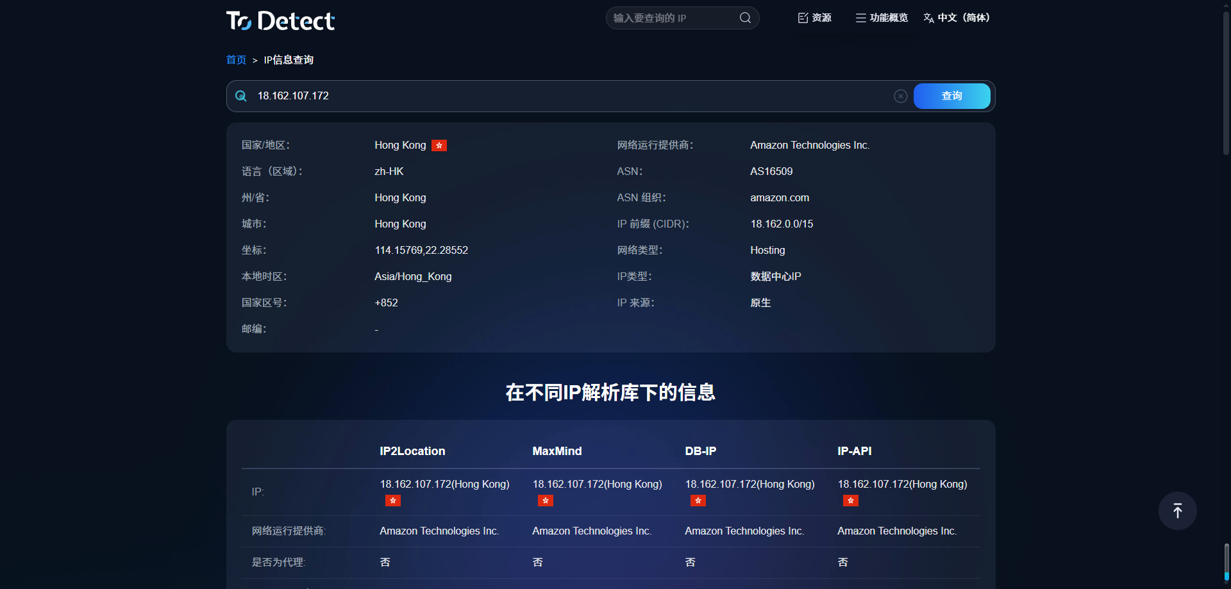Click the flag under IP-API IP
Viewport: 1231px width, 589px height.
pyautogui.click(x=851, y=501)
